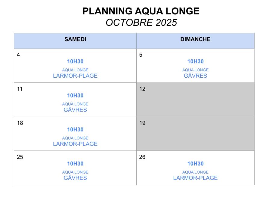
Task: Click the 10H30 time on Saturday 4
Action: coord(75,61)
